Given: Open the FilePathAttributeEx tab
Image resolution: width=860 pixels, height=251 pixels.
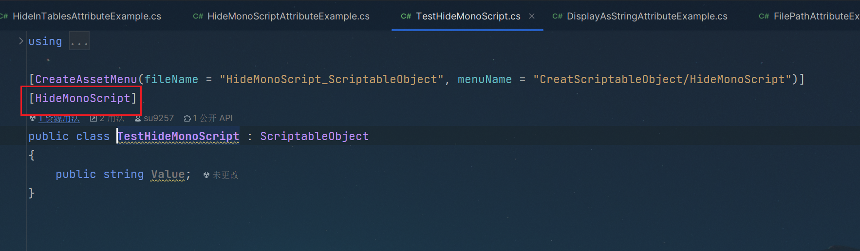Looking at the screenshot, I should point(809,17).
